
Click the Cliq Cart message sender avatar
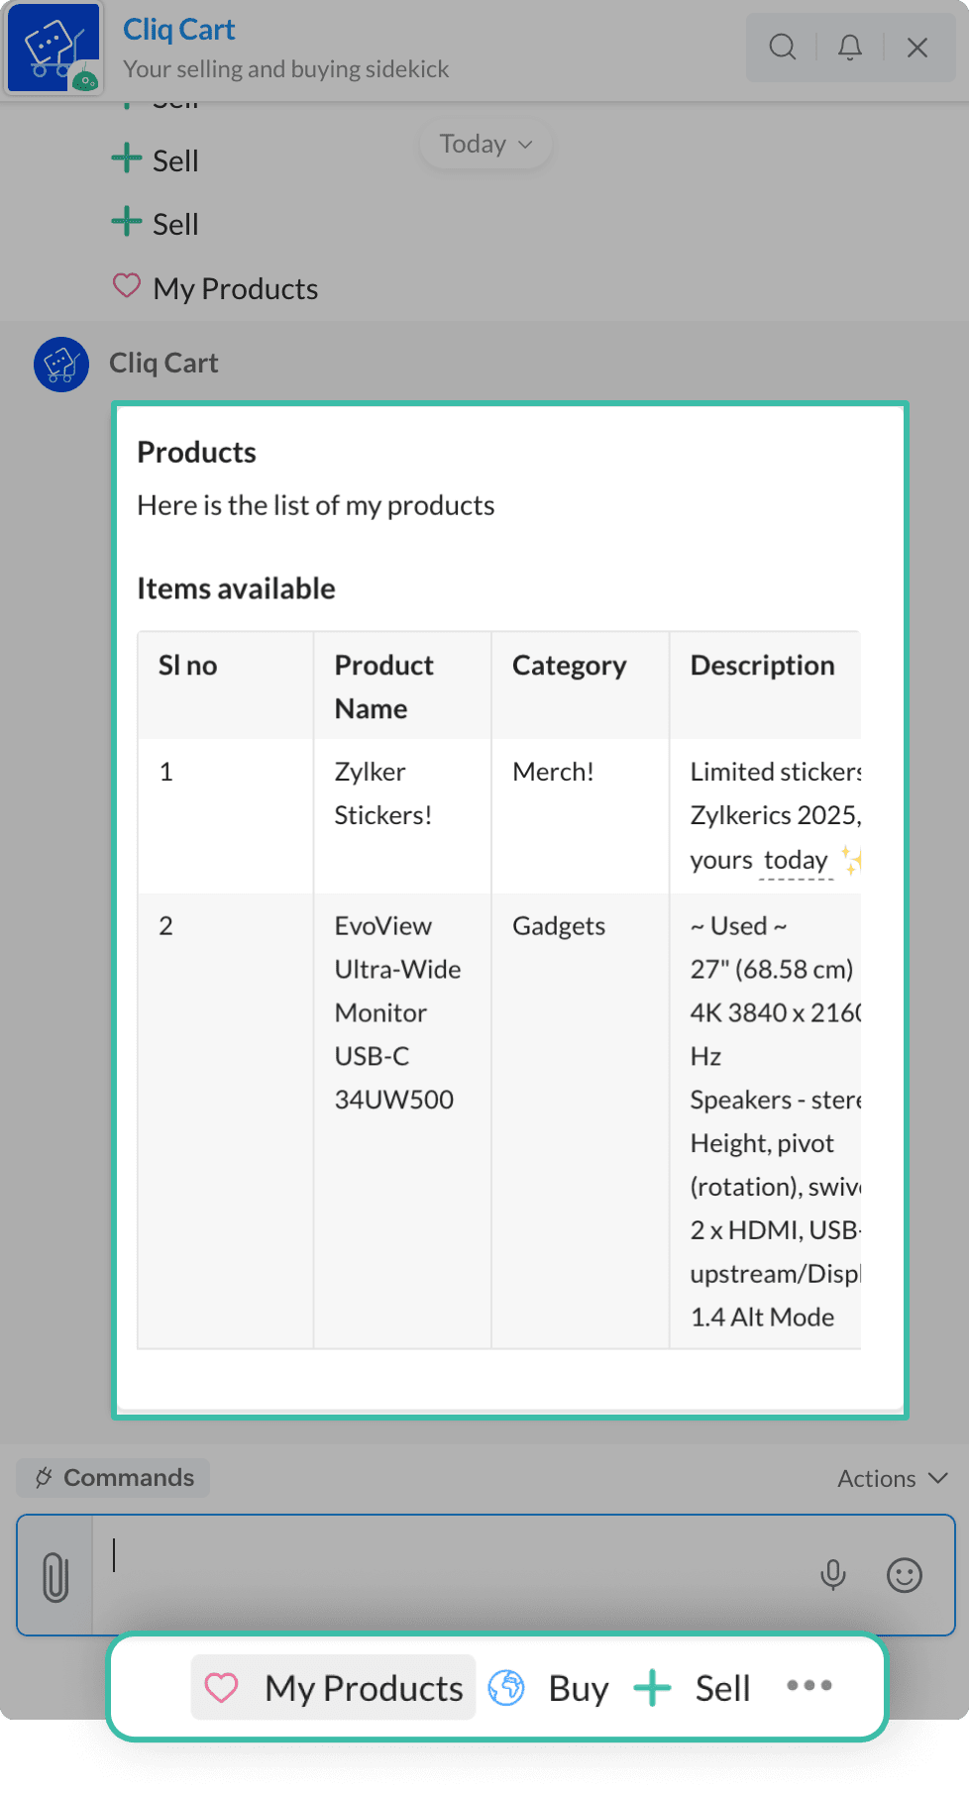(x=61, y=365)
